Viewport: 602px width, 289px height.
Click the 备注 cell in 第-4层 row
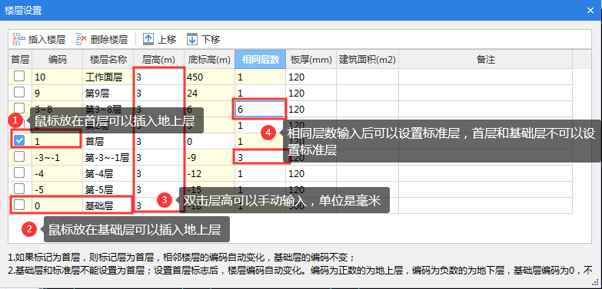[486, 173]
